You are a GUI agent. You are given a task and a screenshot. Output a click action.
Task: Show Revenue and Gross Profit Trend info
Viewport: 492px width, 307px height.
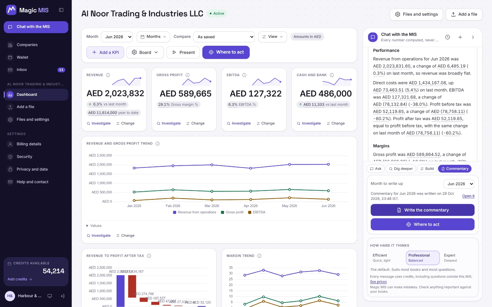tap(157, 143)
